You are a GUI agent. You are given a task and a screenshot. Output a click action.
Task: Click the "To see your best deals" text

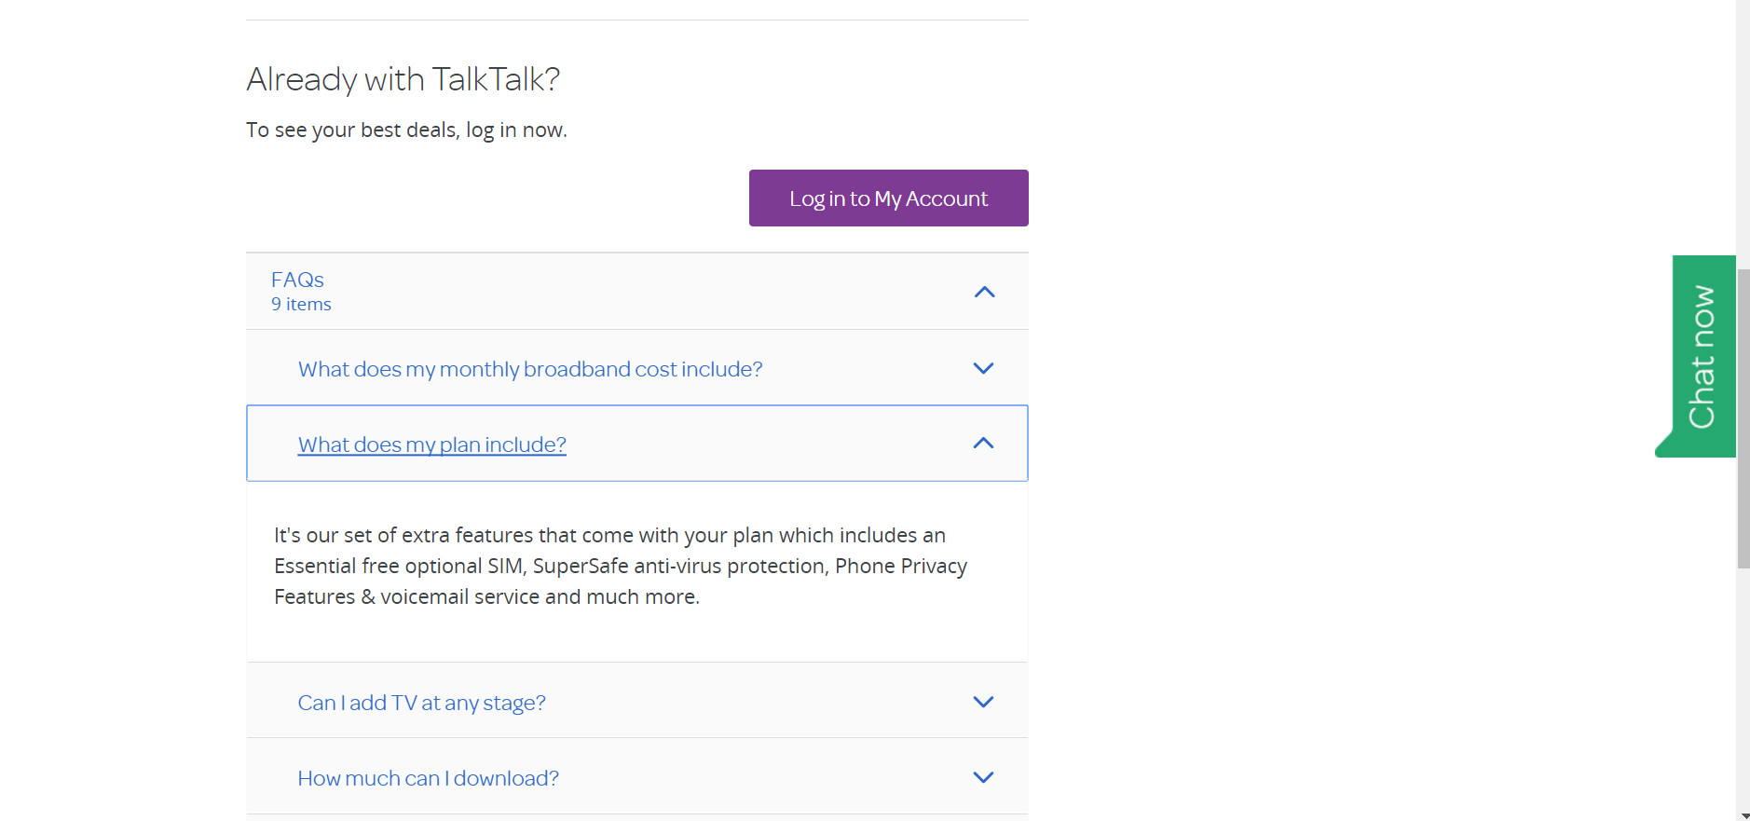click(x=406, y=130)
